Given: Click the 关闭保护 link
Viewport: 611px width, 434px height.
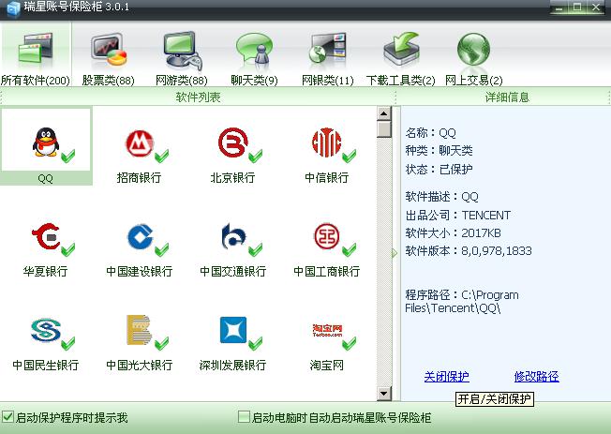Looking at the screenshot, I should pyautogui.click(x=447, y=377).
